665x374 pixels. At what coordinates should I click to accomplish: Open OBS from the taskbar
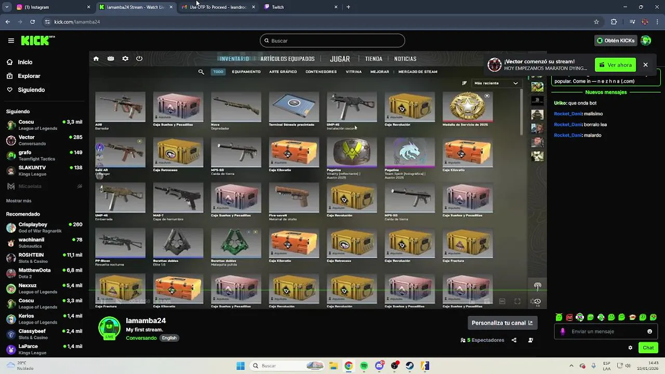tap(394, 366)
